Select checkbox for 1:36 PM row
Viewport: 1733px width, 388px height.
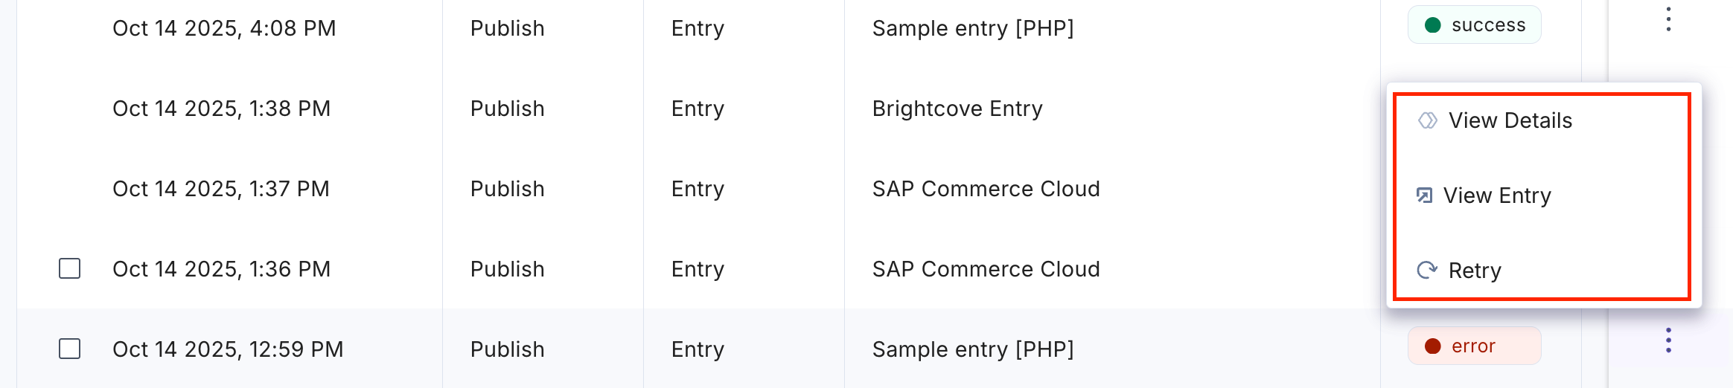point(70,268)
